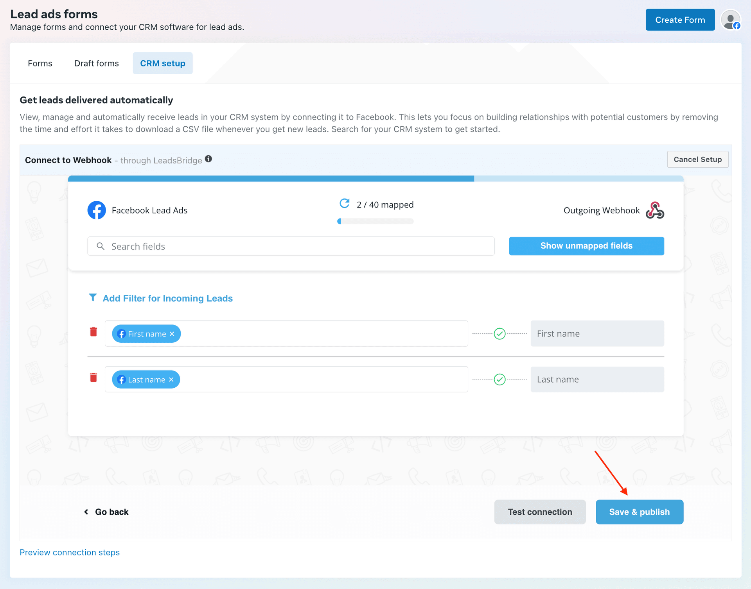Screen dimensions: 751x589
Task: Click the search magnifier in the fields bar
Action: pyautogui.click(x=101, y=246)
